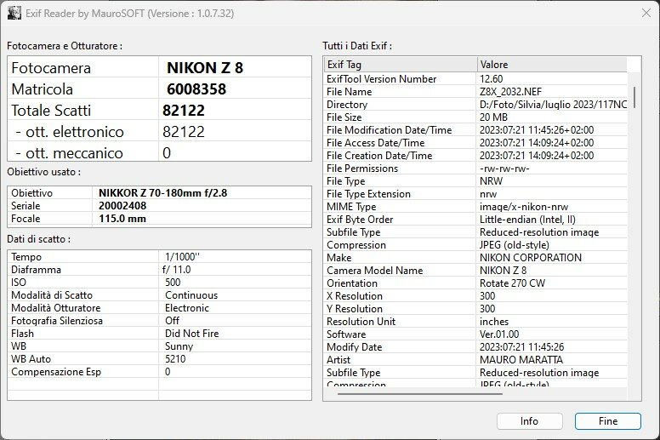
Task: Click the vertical scrollbar of Exif list
Action: tap(634, 97)
